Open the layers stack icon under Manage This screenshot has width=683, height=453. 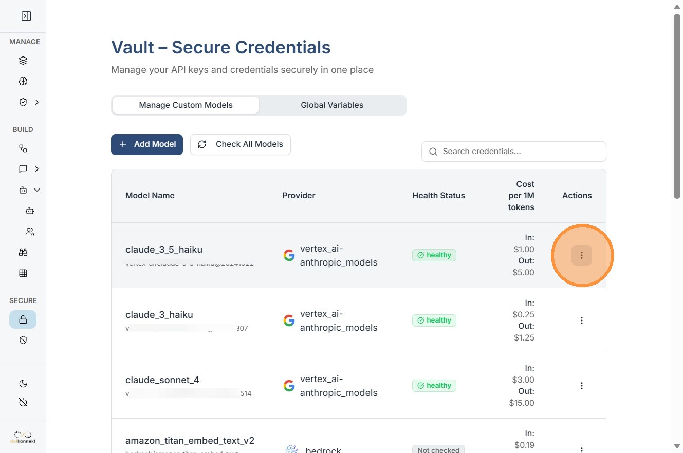point(23,61)
